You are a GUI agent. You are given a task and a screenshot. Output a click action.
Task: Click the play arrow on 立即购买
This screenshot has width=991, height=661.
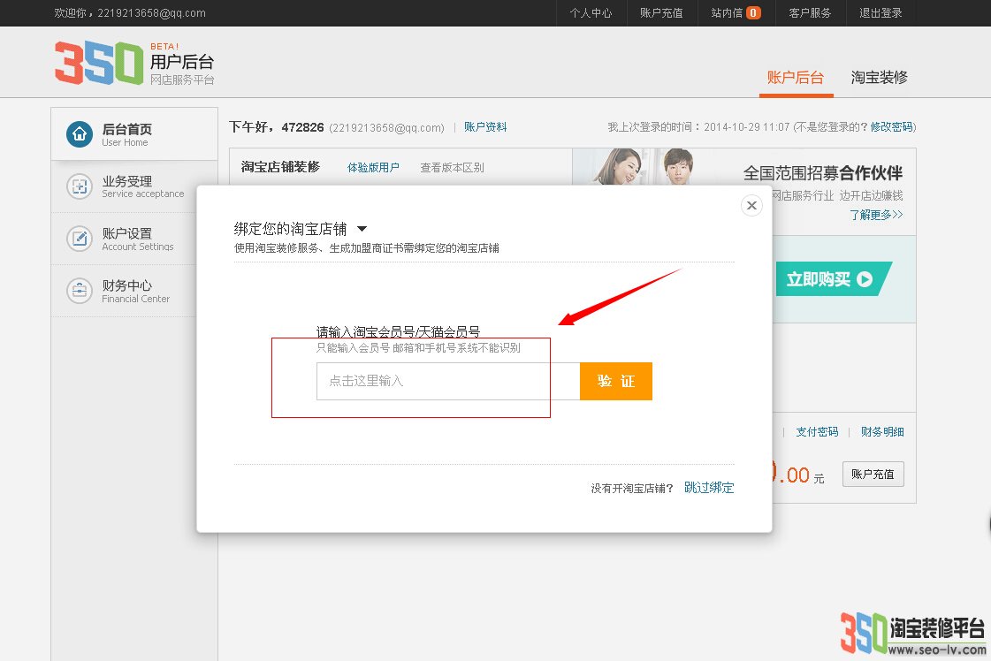[x=865, y=278]
